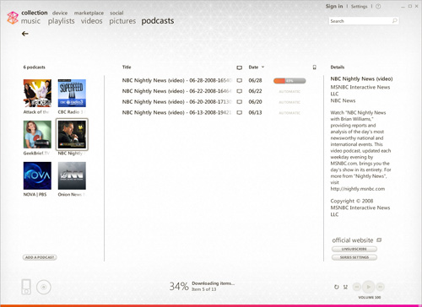The height and width of the screenshot is (307, 422).
Task: Click the Zune logo icon
Action: coord(13,18)
